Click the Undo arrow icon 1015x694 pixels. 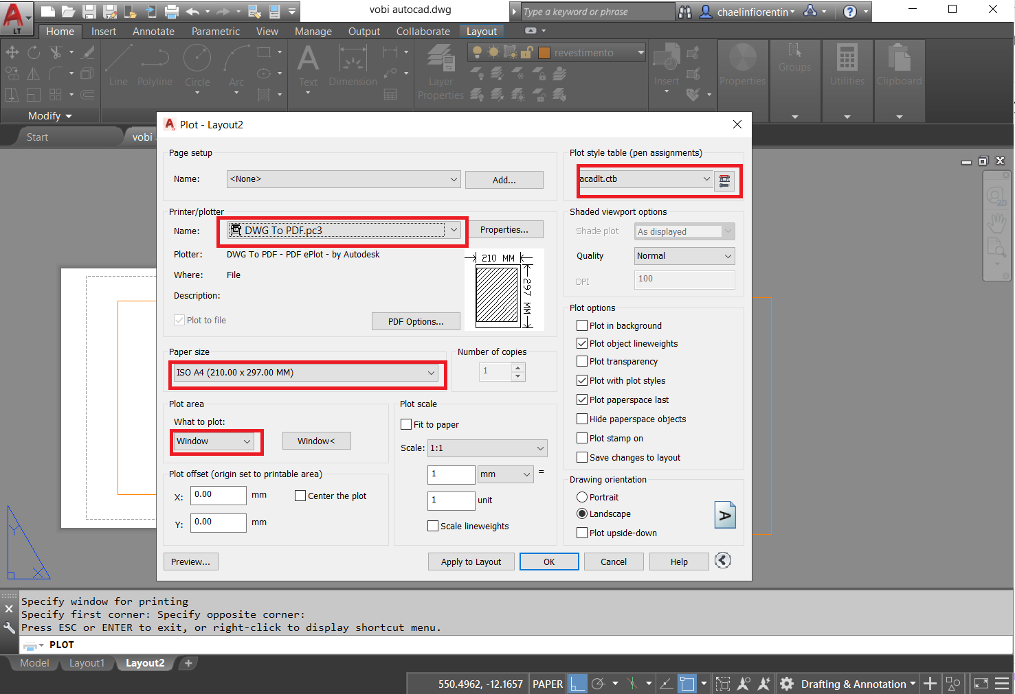pyautogui.click(x=192, y=11)
